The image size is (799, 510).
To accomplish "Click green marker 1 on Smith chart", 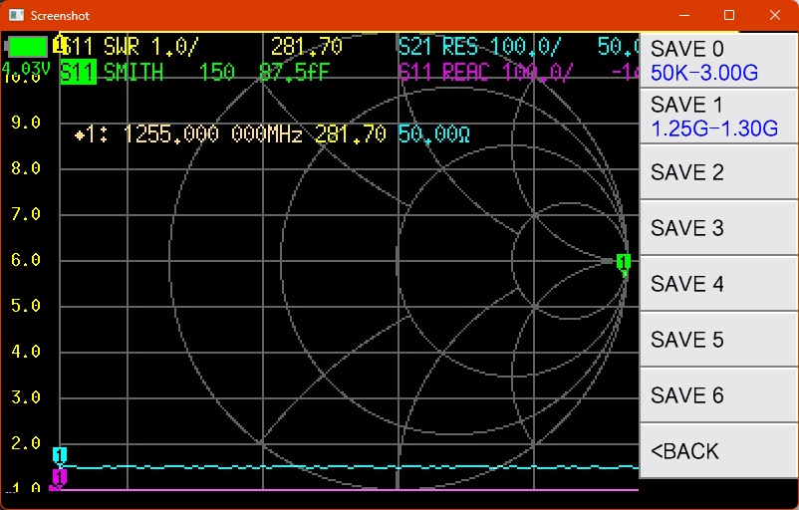I will (x=624, y=262).
